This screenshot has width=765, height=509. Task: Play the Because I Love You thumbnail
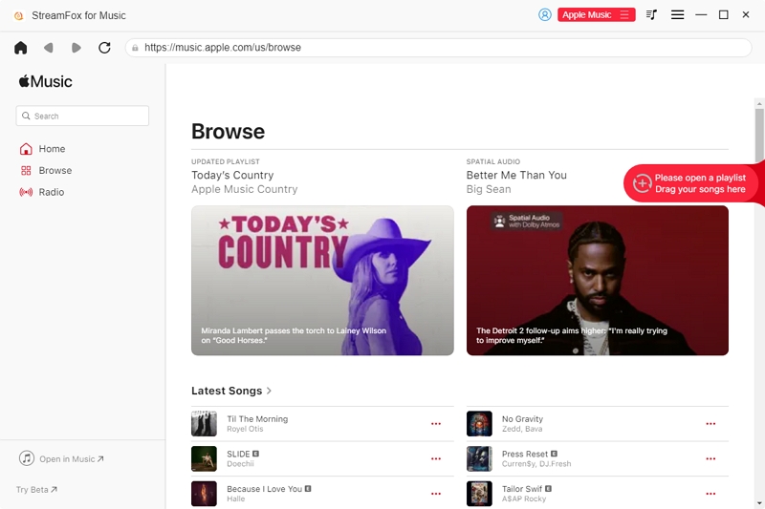[204, 494]
